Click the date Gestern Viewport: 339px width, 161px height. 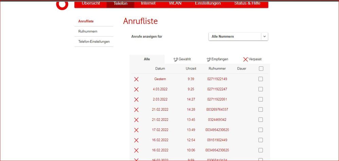[x=160, y=79]
